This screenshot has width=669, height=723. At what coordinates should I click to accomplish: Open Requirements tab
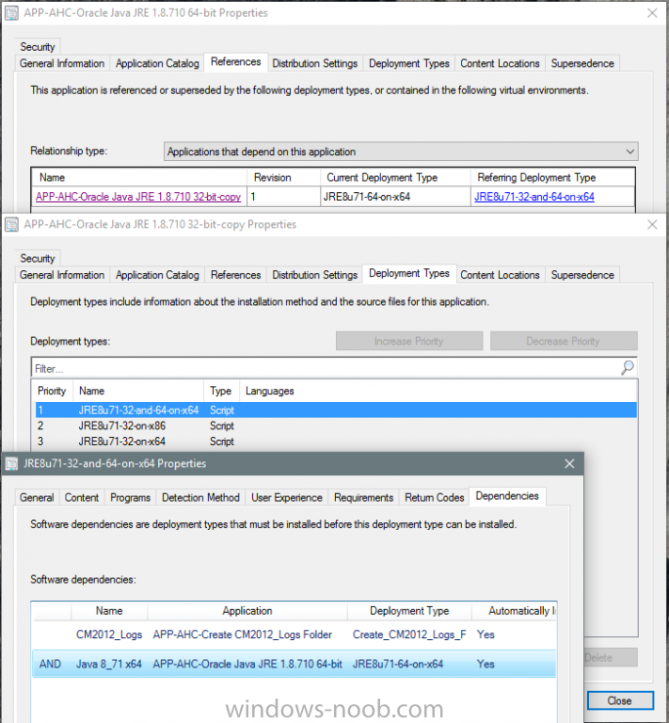[363, 497]
